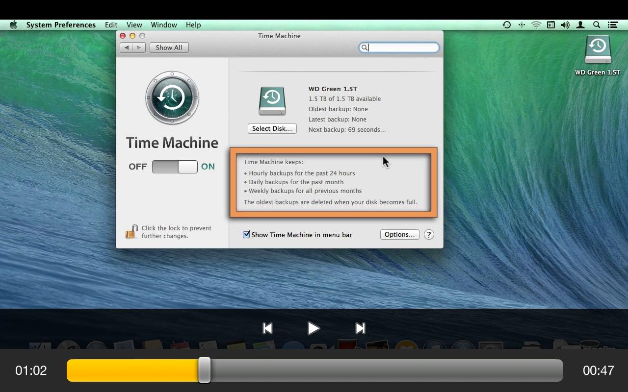Click the remaining time 00:47 label

point(599,370)
